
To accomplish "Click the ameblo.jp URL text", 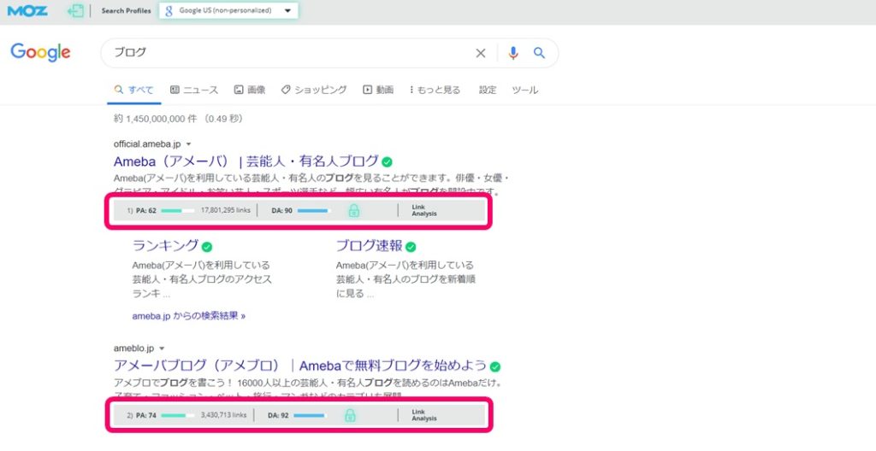I will tap(133, 348).
